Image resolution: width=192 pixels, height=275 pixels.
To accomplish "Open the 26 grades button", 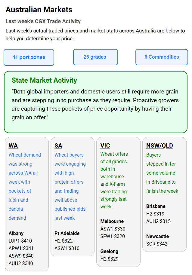I will [95, 57].
